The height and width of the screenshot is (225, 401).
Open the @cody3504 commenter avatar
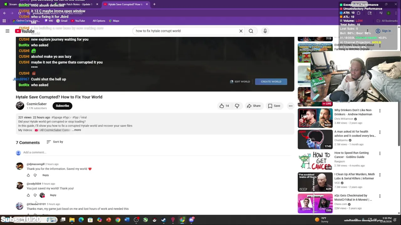(20, 186)
